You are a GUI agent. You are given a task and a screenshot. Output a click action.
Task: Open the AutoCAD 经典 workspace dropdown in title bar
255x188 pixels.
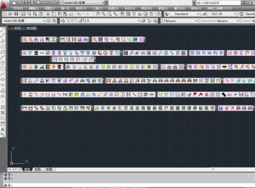point(82,3)
